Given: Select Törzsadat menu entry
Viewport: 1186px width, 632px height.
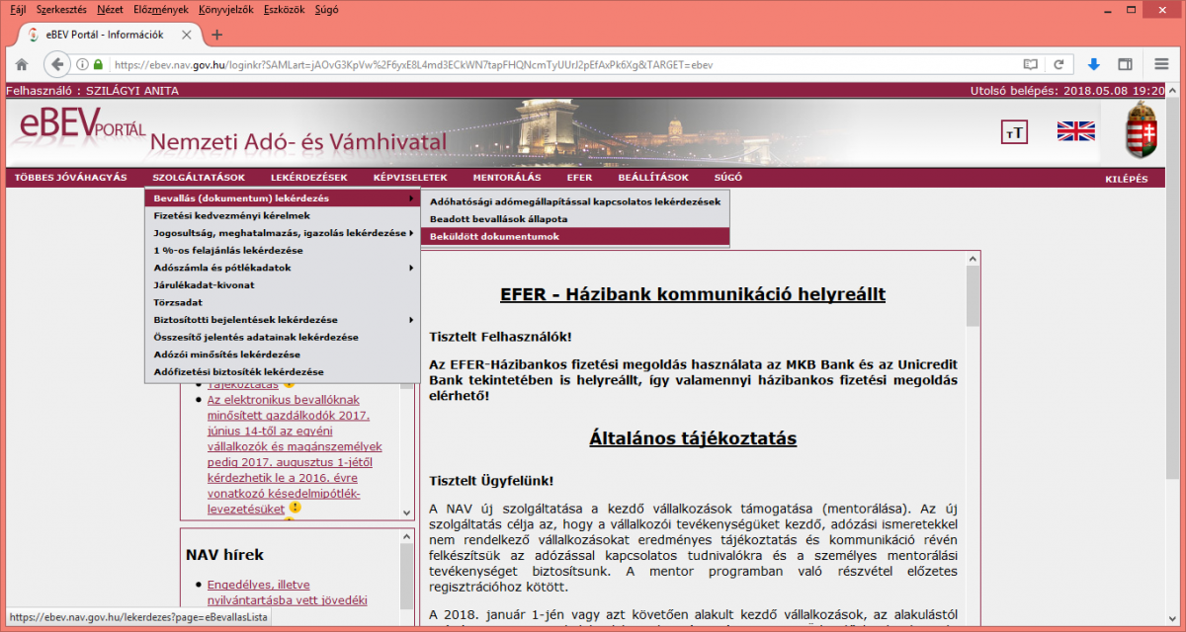Looking at the screenshot, I should 283,302.
